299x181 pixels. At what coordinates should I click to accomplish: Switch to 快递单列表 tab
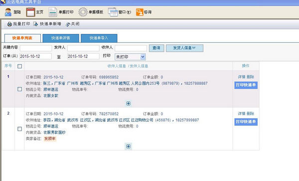[x=22, y=38]
